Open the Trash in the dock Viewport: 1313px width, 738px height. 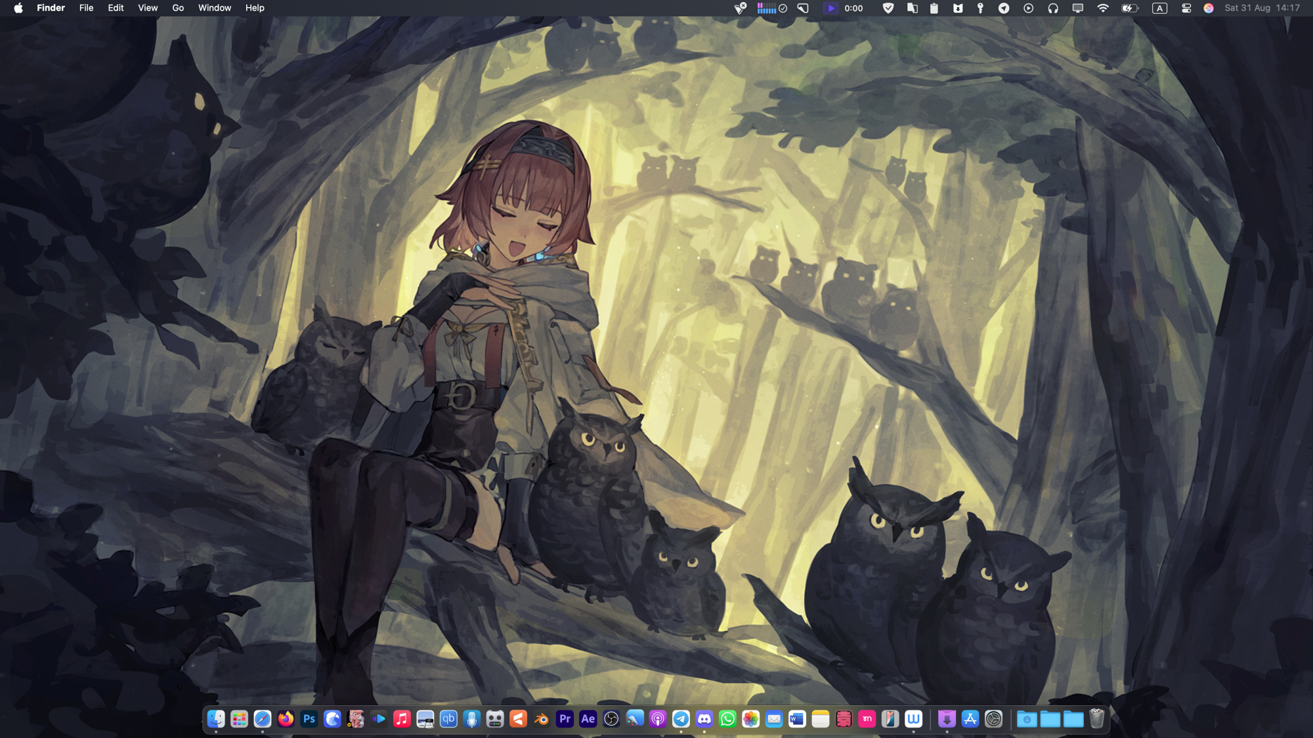[x=1096, y=719]
